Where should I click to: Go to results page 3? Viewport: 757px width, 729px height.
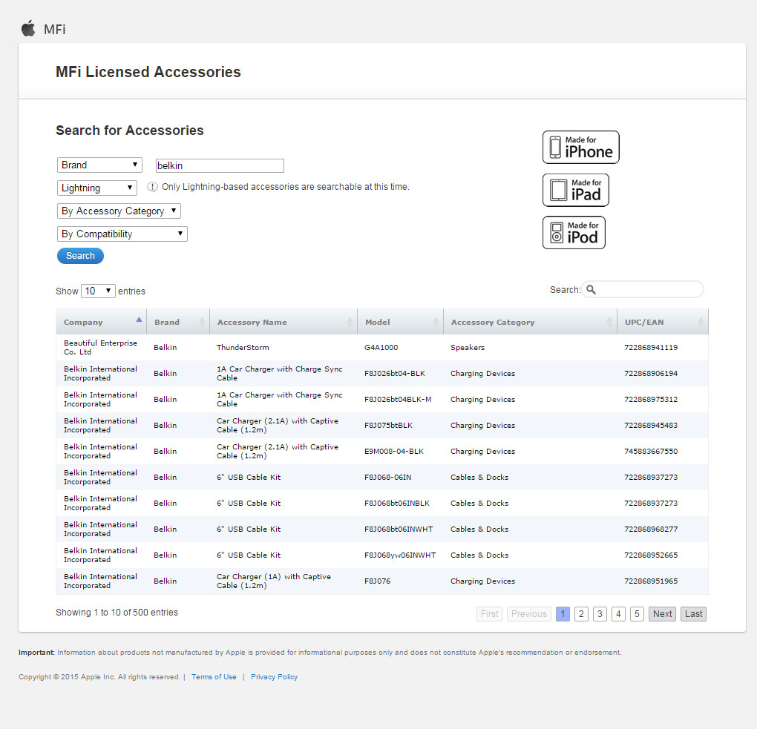pyautogui.click(x=600, y=614)
